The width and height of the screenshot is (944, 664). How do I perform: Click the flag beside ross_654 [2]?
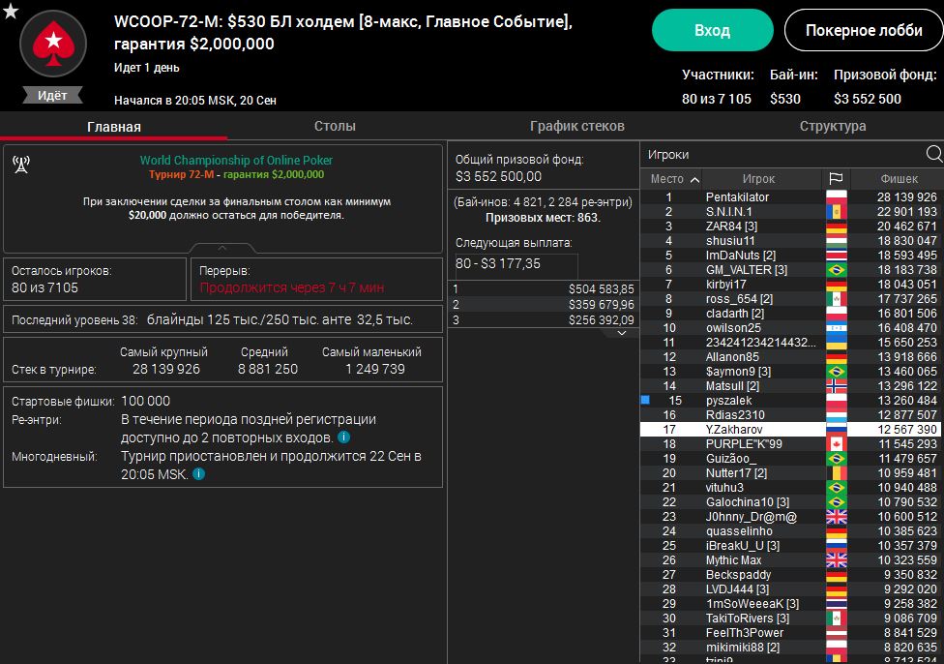[x=837, y=298]
